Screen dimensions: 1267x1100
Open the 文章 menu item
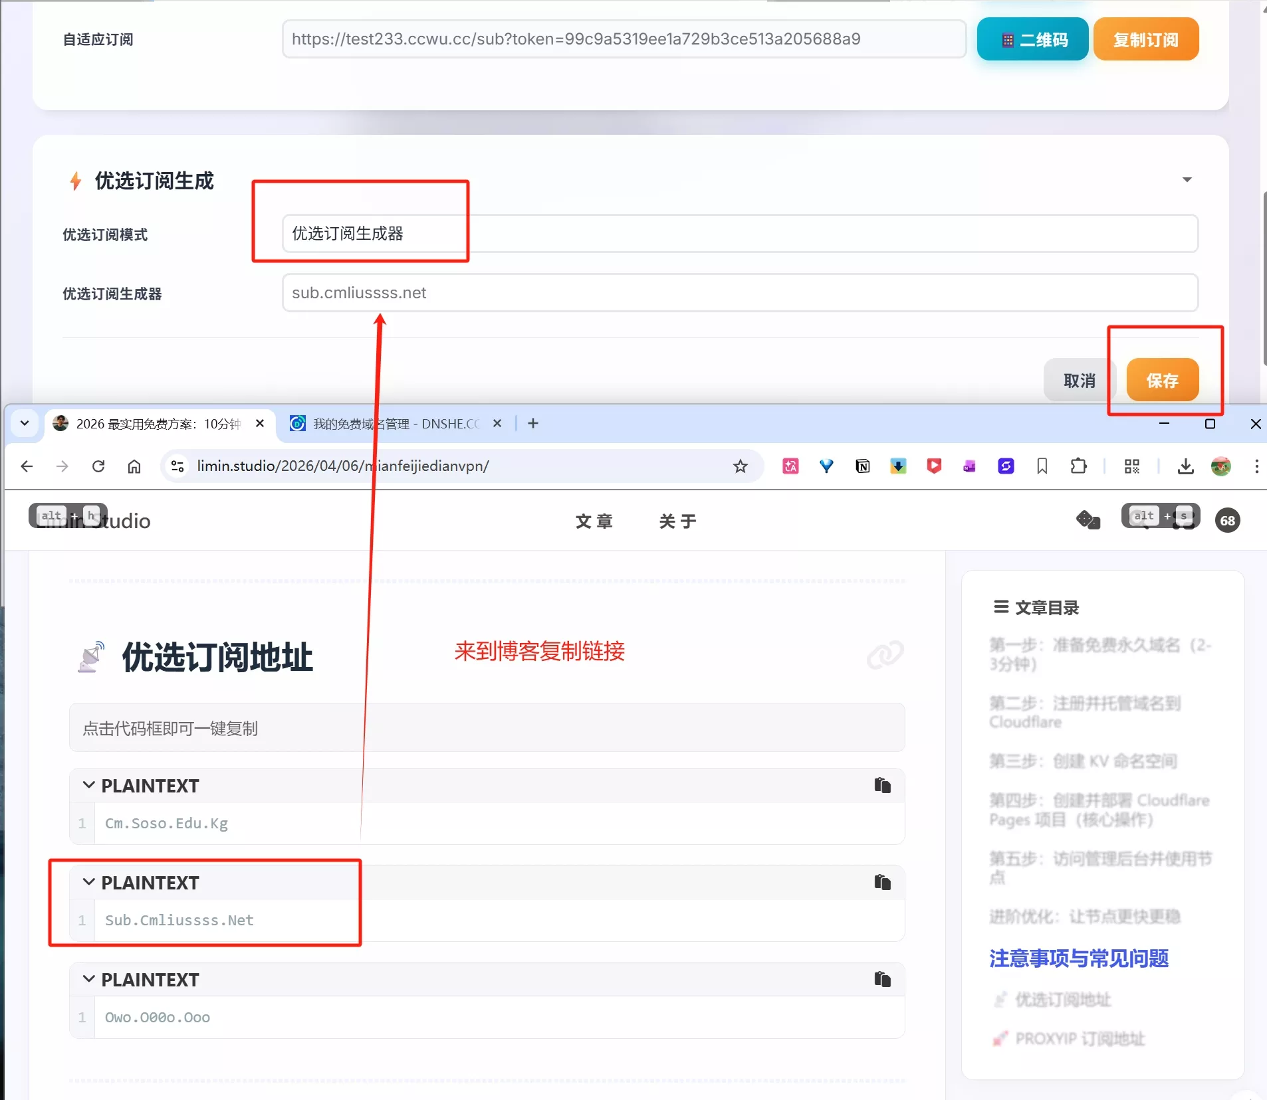[594, 521]
